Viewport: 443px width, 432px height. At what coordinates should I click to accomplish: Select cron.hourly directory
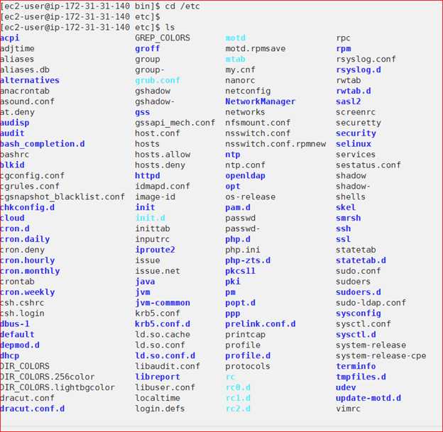(x=28, y=260)
